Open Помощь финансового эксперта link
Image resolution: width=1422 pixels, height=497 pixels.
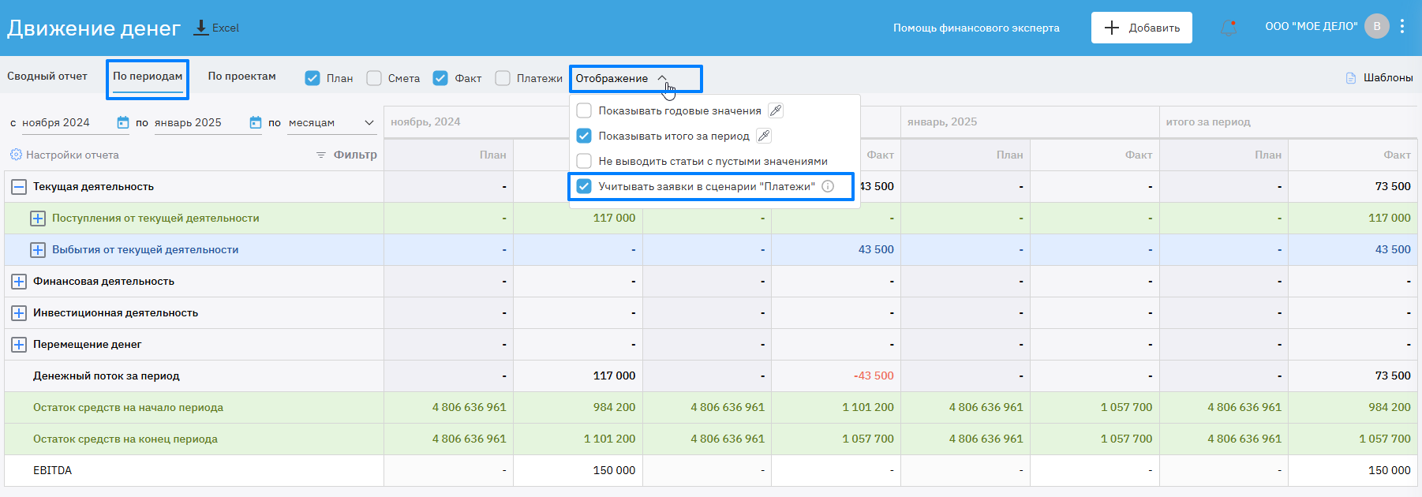click(x=976, y=28)
